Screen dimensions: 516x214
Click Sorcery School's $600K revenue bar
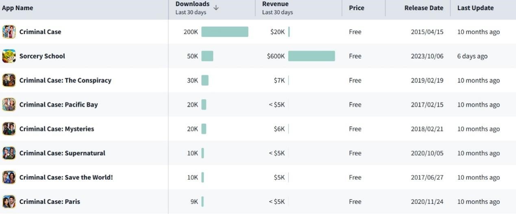311,56
